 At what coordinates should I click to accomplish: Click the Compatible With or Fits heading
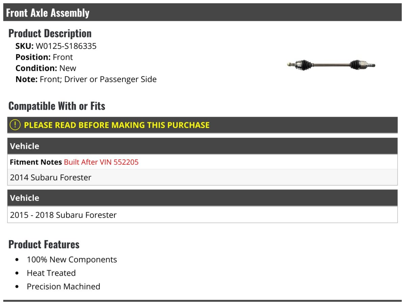pos(57,106)
